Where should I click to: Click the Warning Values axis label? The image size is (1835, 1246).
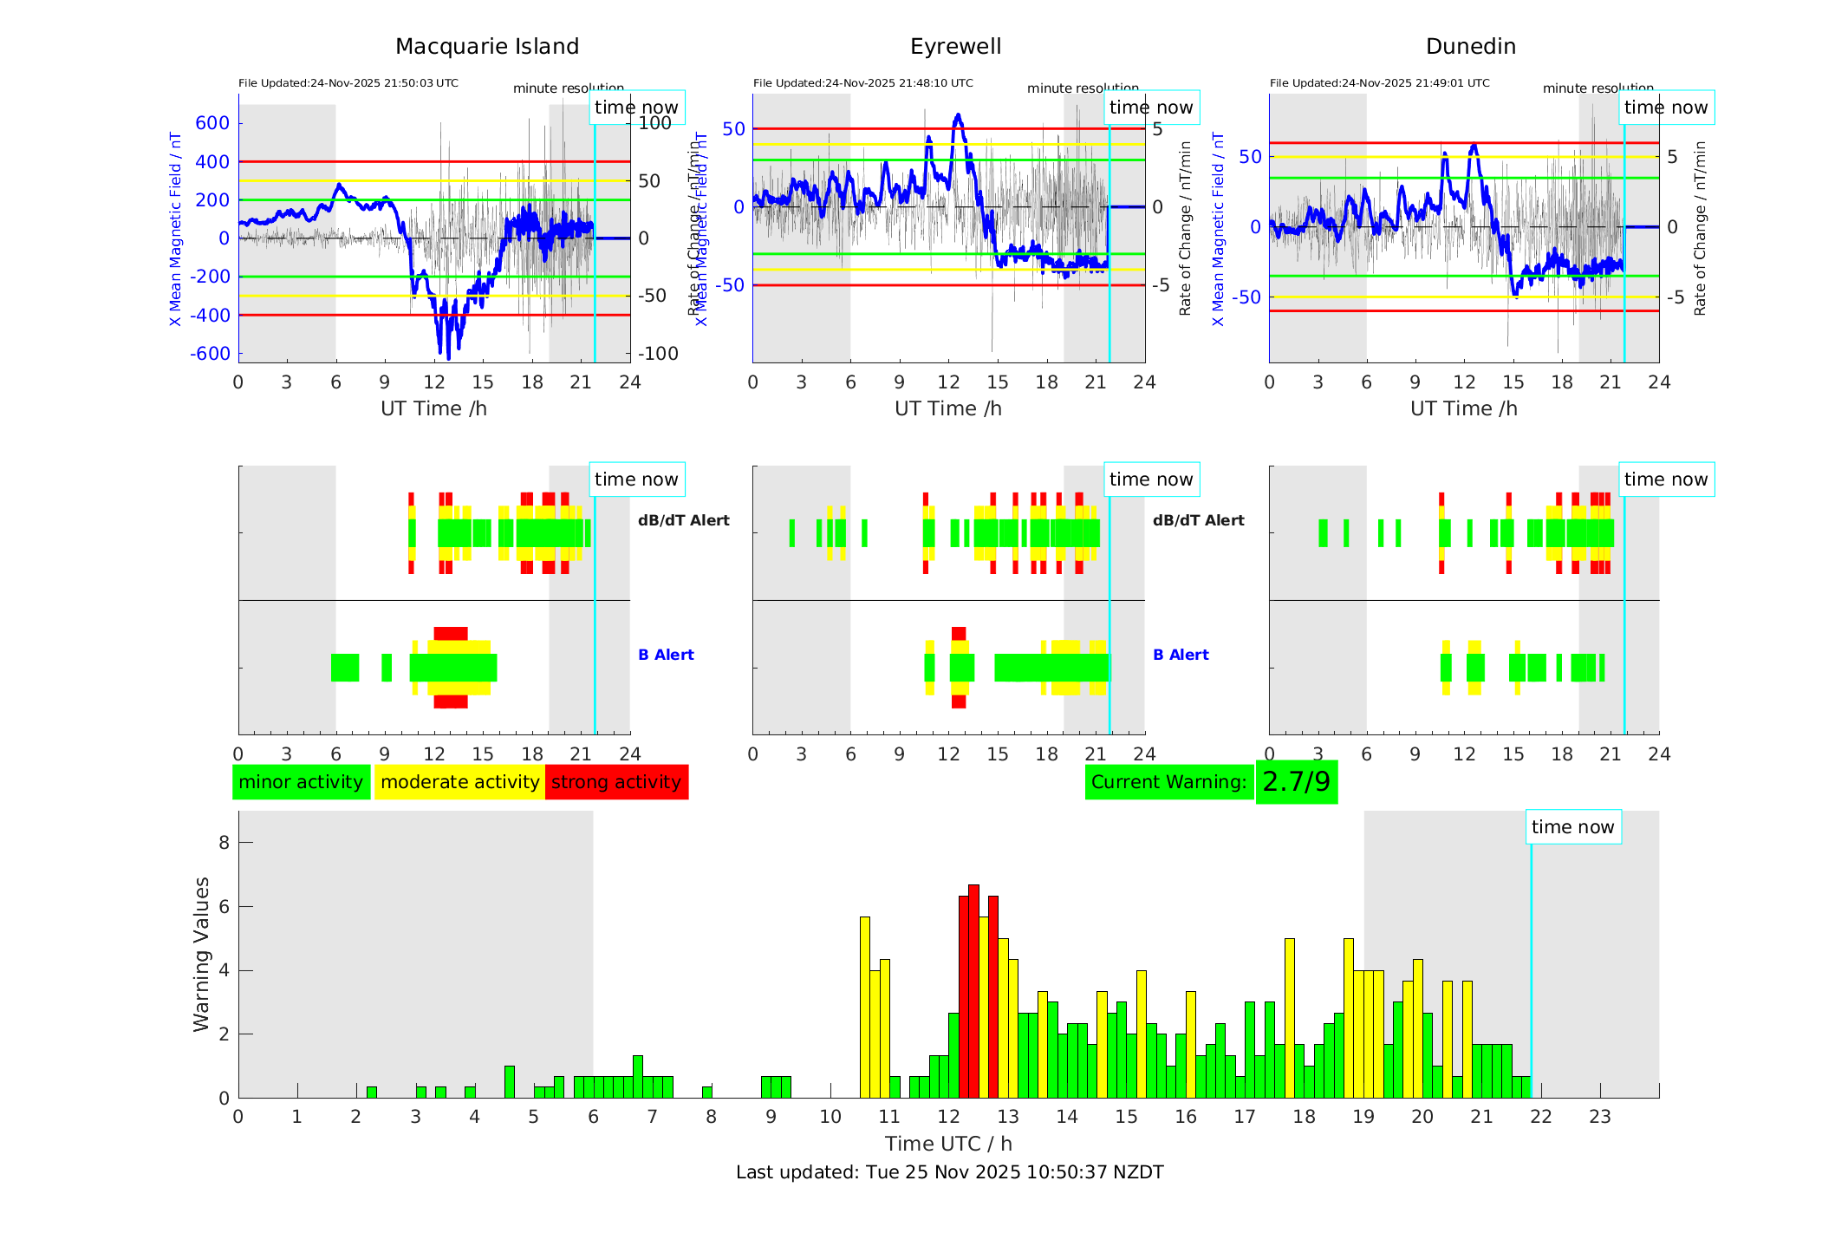(x=201, y=954)
